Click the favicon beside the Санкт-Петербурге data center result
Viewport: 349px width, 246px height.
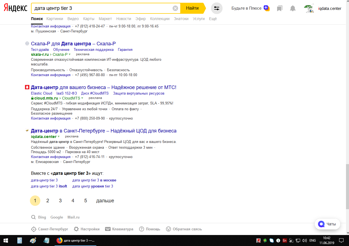tap(27, 131)
